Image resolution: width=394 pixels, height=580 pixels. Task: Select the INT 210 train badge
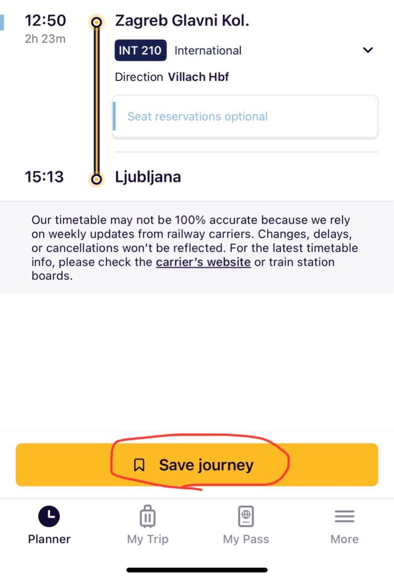pos(141,51)
